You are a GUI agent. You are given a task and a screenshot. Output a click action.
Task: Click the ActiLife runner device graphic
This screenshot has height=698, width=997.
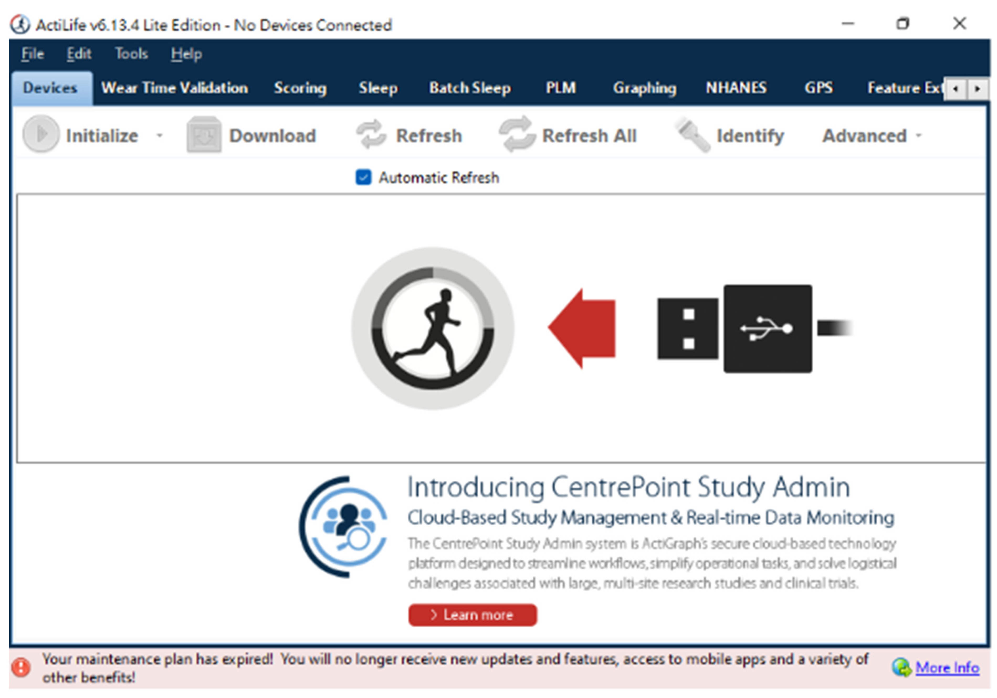point(433,328)
